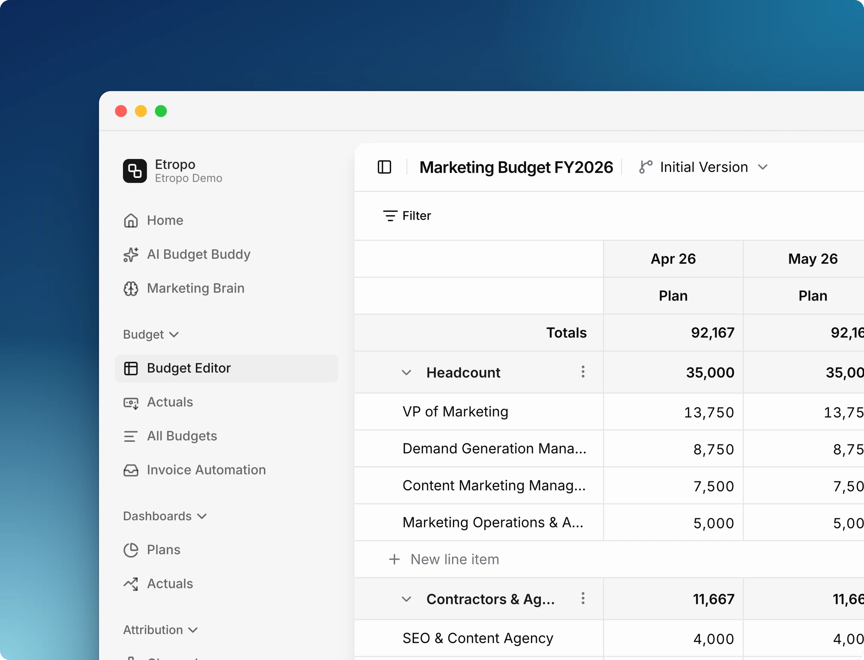Screen dimensions: 864x660
Task: Click the Etropo Demo workspace name
Action: 188,178
